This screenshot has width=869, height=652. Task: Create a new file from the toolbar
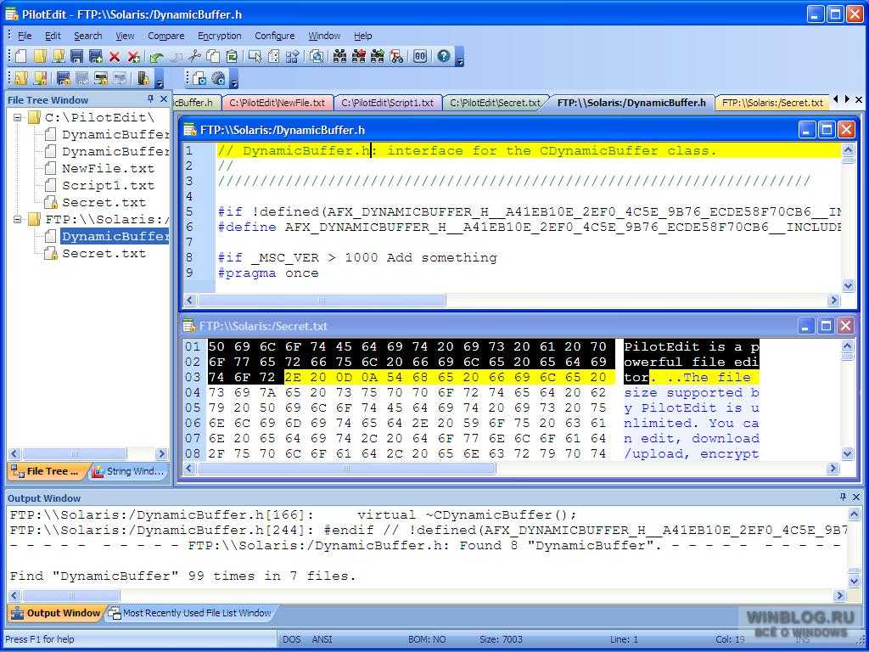pos(20,56)
